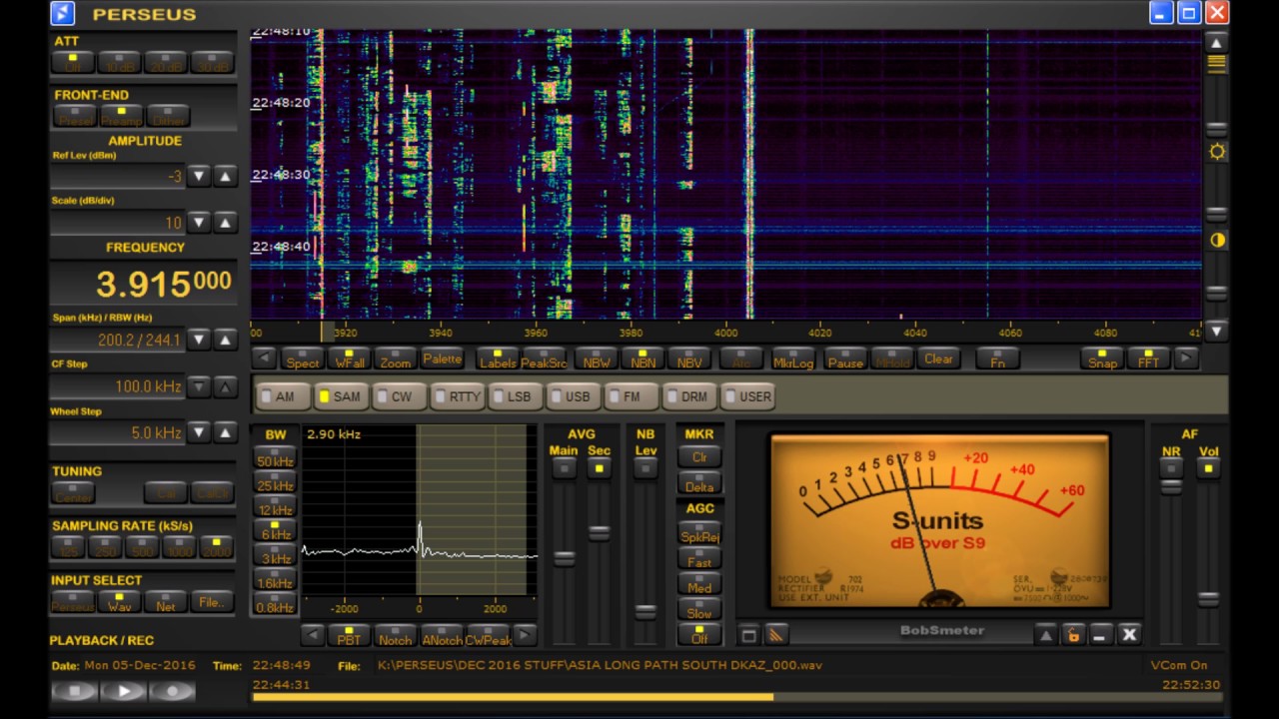Screen dimensions: 1279x719
Task: Set AGC to Fast
Action: click(x=699, y=559)
